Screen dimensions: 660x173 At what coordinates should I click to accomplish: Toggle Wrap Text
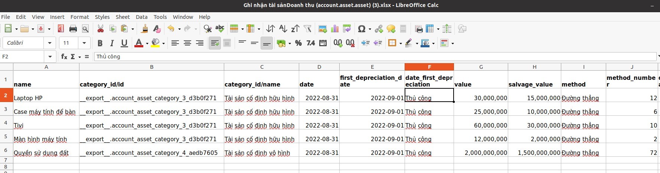pos(215,43)
